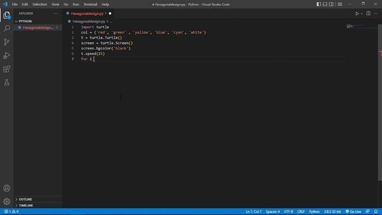Viewport: 382px width, 215px height.
Task: Open the editor More Actions ellipsis
Action: point(375,14)
